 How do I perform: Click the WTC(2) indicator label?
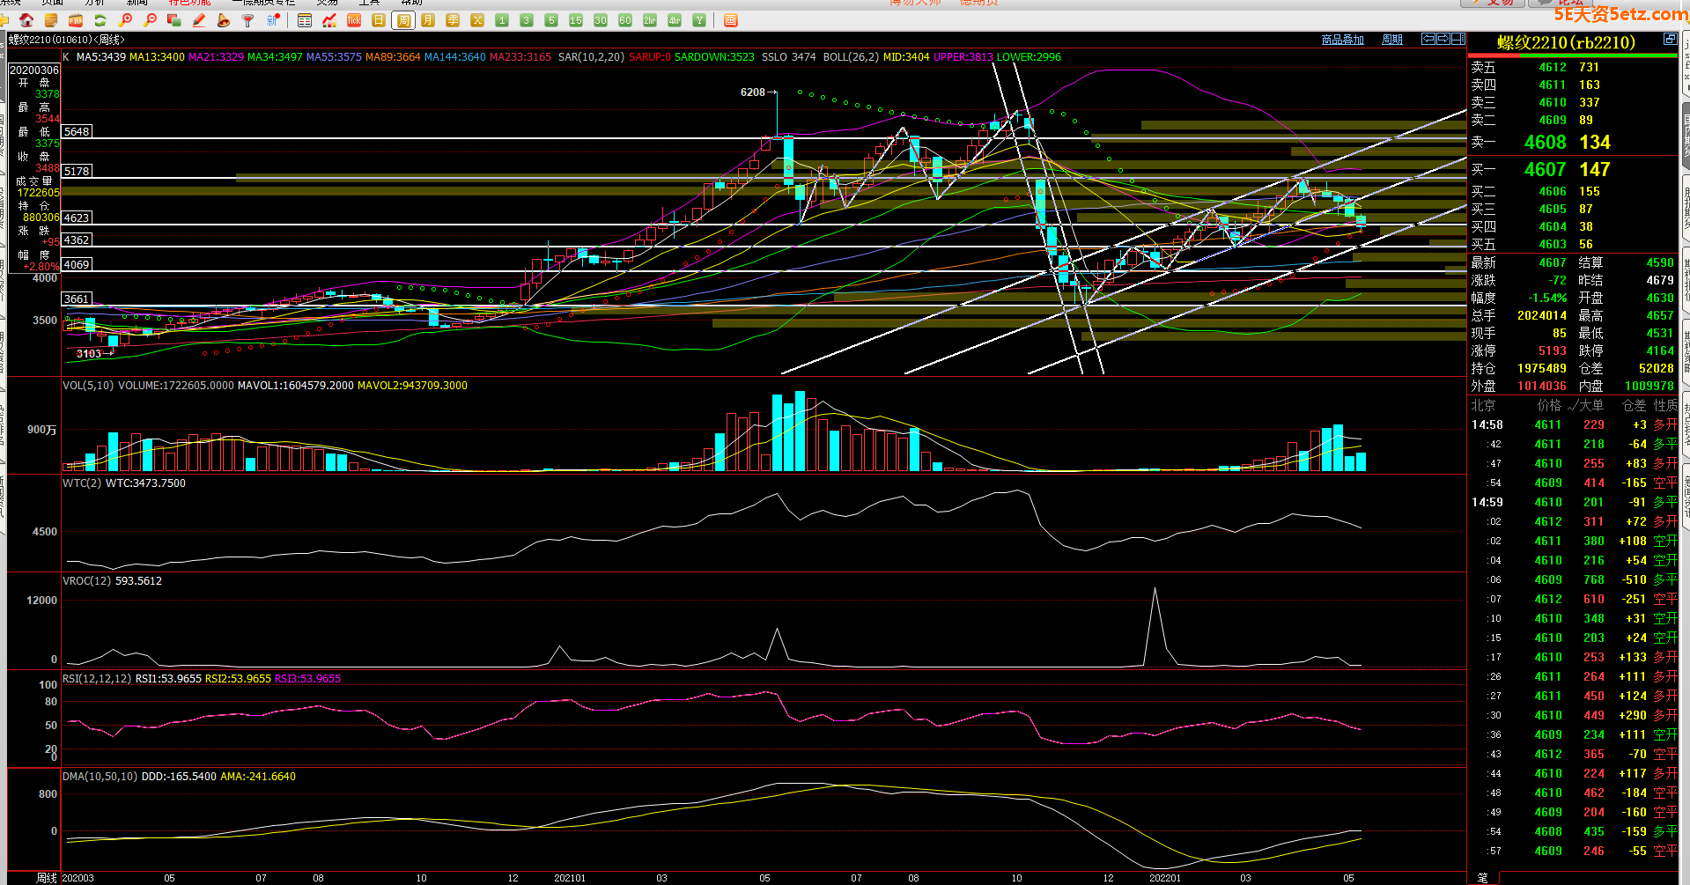(x=82, y=483)
